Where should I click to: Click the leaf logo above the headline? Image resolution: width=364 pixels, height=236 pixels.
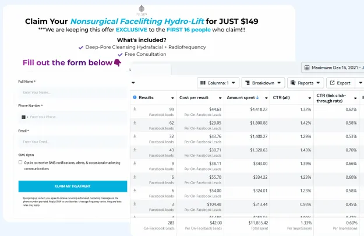[142, 9]
